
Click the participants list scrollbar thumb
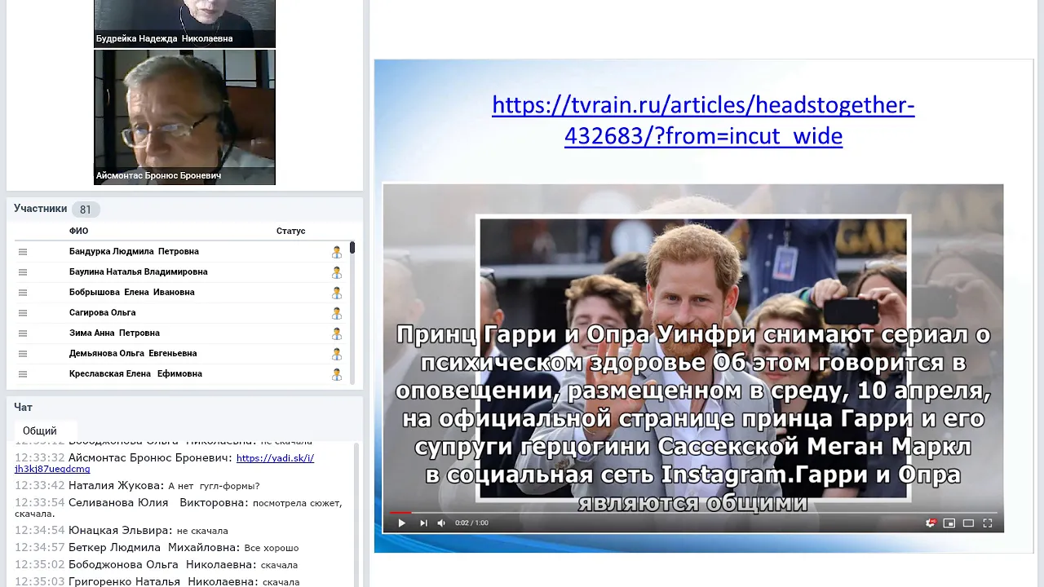tap(352, 247)
